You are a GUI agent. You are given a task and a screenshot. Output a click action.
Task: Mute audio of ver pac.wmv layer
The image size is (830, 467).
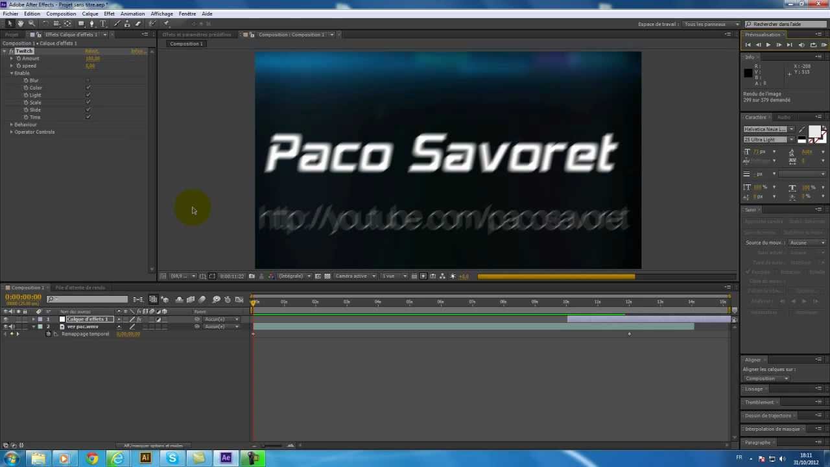pyautogui.click(x=12, y=327)
